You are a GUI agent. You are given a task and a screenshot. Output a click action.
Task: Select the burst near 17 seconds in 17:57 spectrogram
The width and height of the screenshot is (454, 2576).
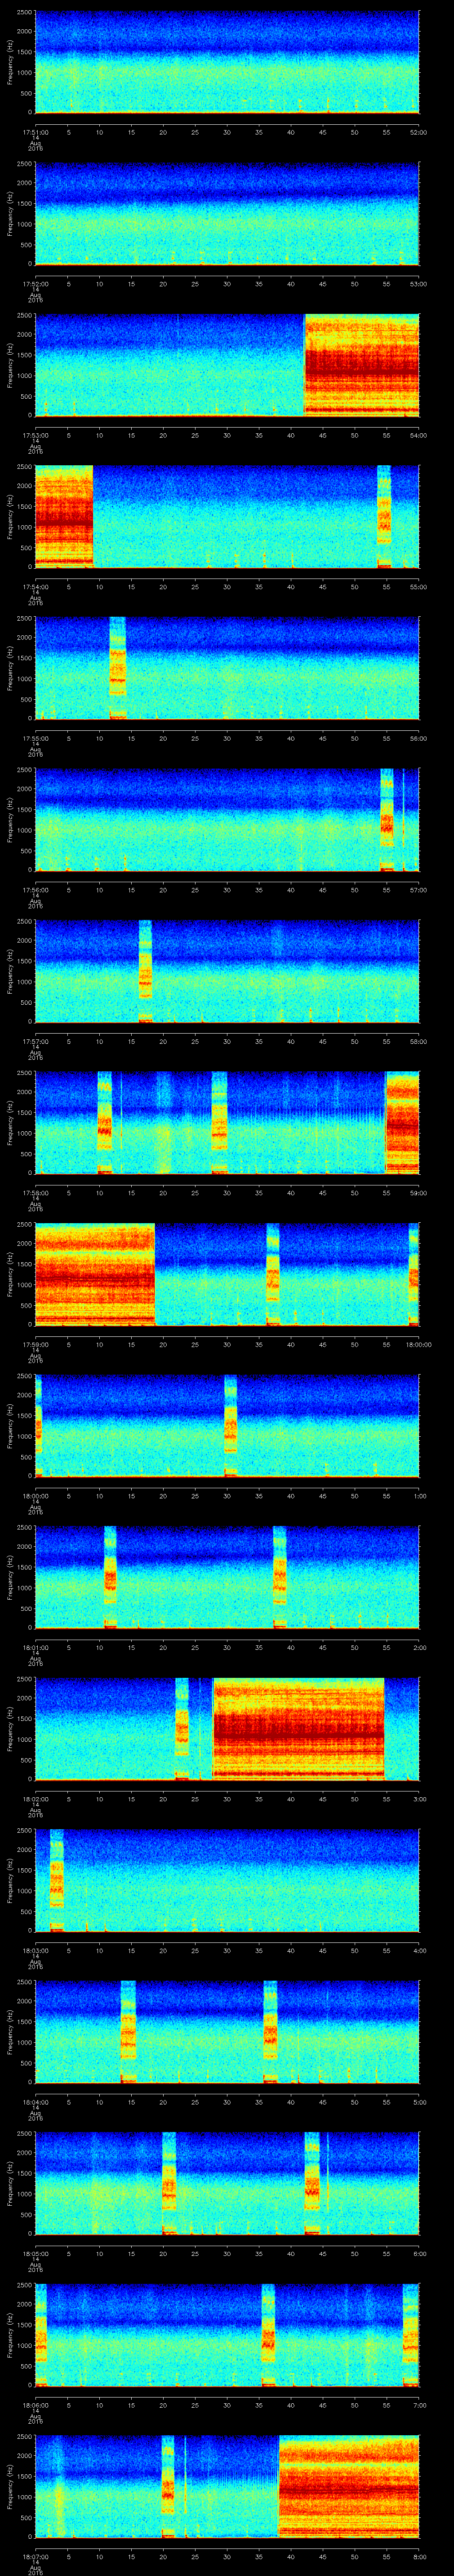coord(145,971)
